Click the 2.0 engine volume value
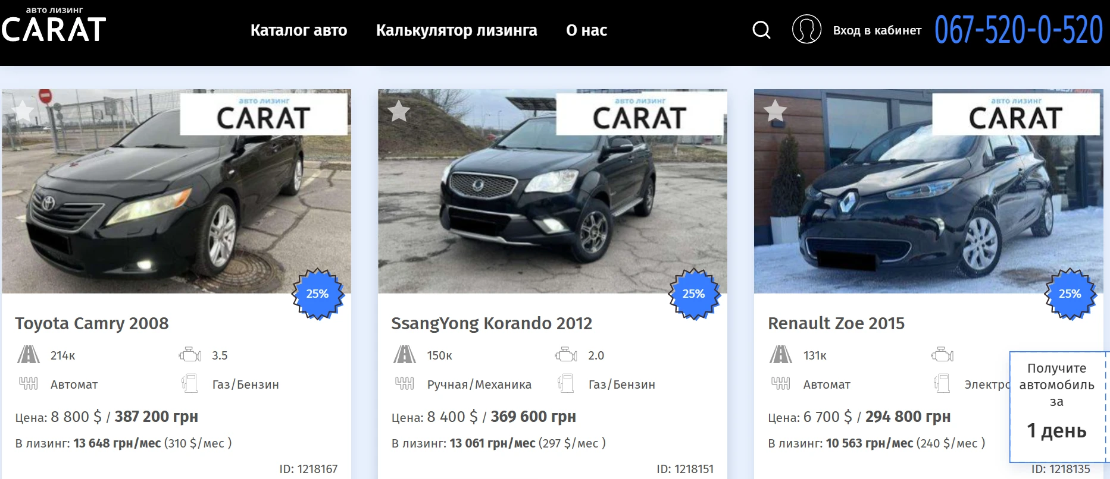1110x479 pixels. coord(596,355)
